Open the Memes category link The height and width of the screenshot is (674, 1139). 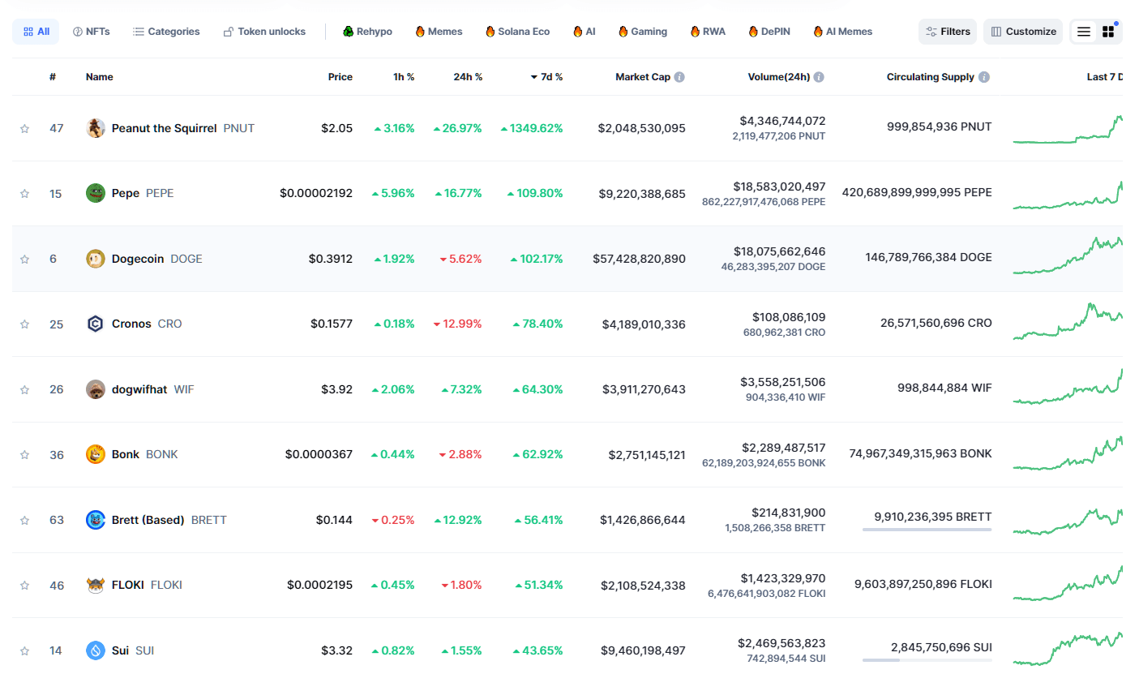(439, 32)
